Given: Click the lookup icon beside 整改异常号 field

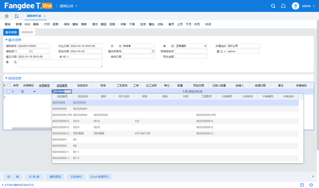Looking at the screenshot, I should coord(153,51).
